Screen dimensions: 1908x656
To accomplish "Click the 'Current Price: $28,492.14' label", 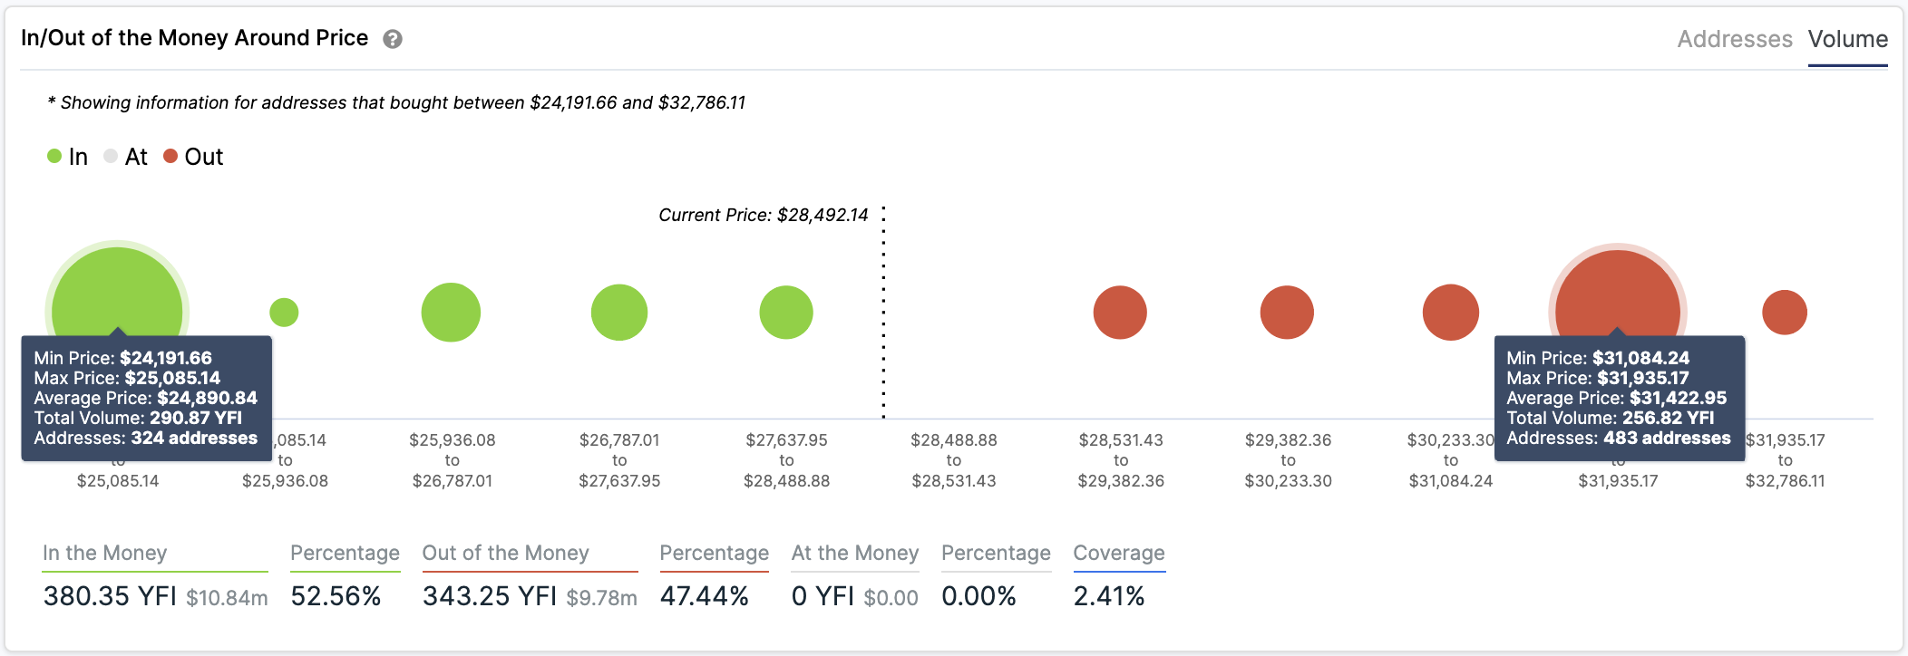I will (764, 215).
